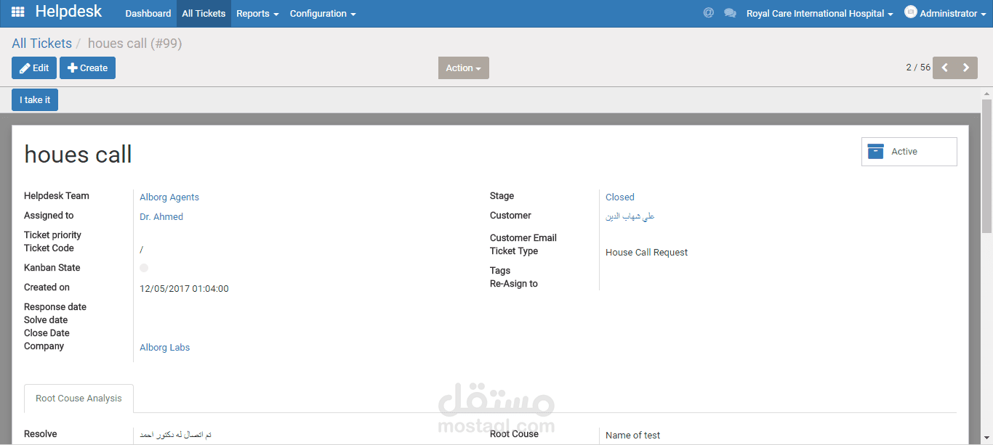
Task: Click the Helpdesk Team field label
Action: 57,195
